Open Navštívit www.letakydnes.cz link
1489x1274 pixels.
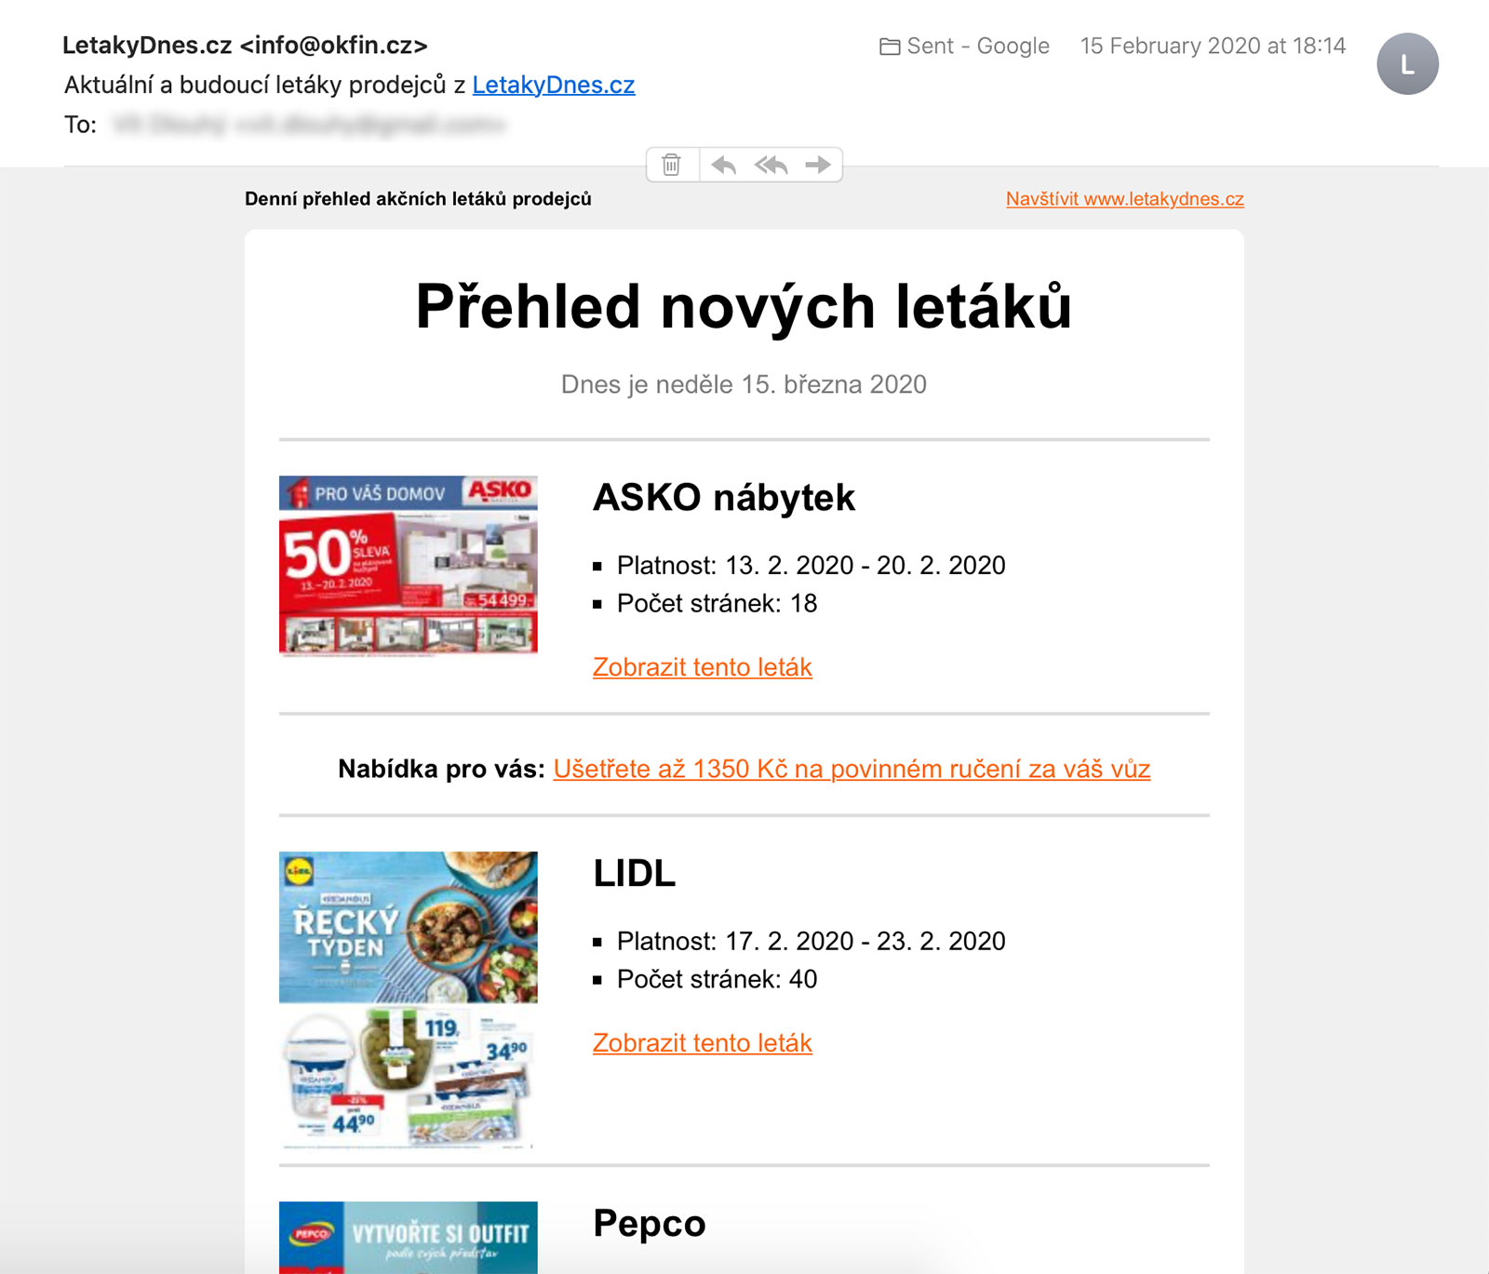(1124, 199)
